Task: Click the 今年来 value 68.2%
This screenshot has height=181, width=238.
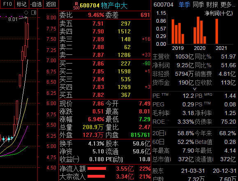Action: pyautogui.click(x=228, y=133)
